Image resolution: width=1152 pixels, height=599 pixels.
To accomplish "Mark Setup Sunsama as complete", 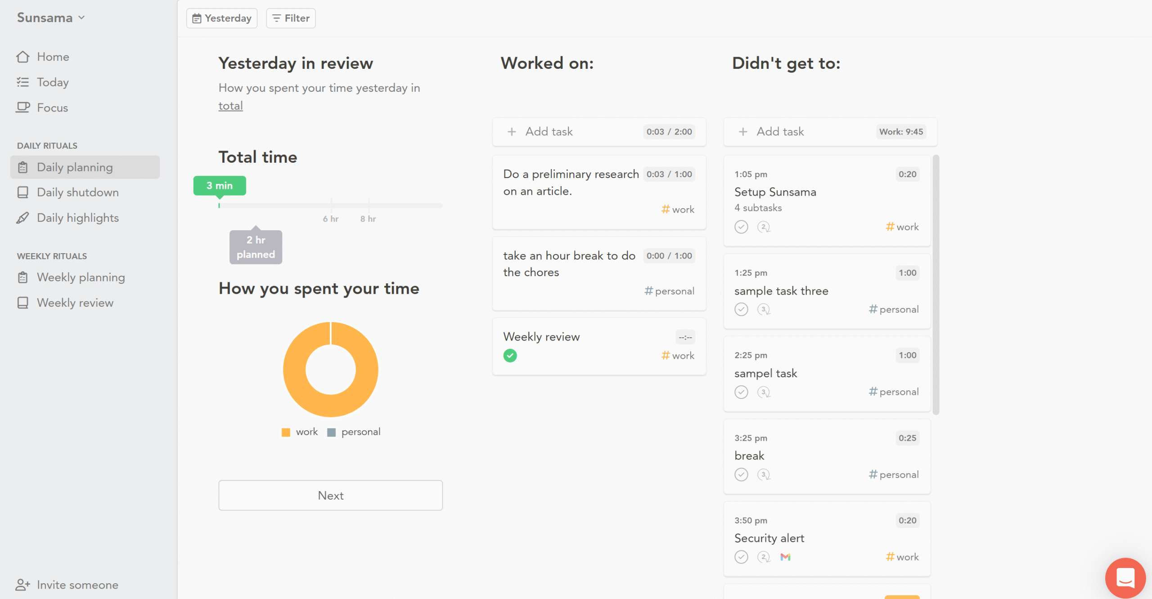I will (x=741, y=227).
